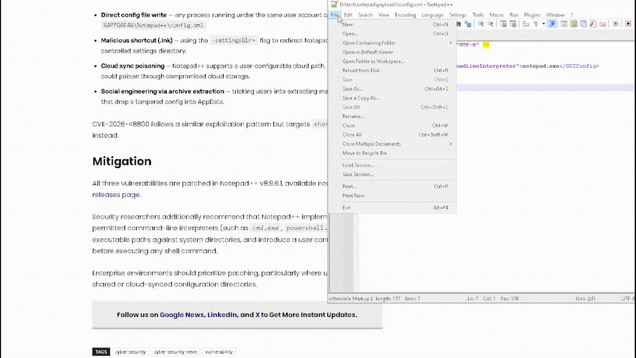Click the File menu in the menu bar
The height and width of the screenshot is (358, 636).
[x=335, y=15]
